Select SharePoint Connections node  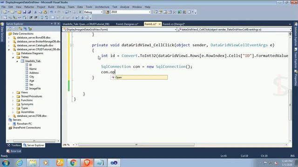point(27,128)
